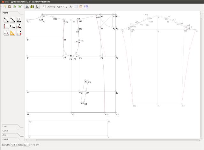Select point label Н3 on the drawing
Viewport: 204px width, 150px height.
[x=117, y=115]
